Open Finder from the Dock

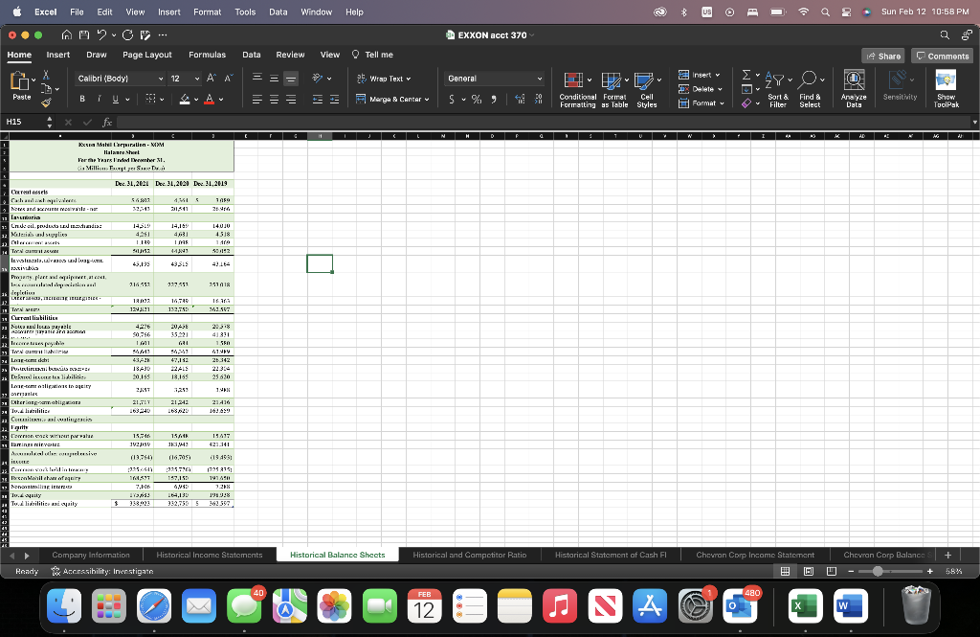tap(64, 606)
